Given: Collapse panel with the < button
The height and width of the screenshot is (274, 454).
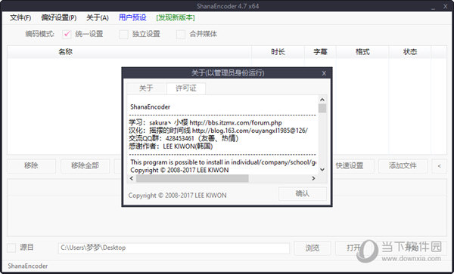Looking at the screenshot, I should [x=439, y=166].
